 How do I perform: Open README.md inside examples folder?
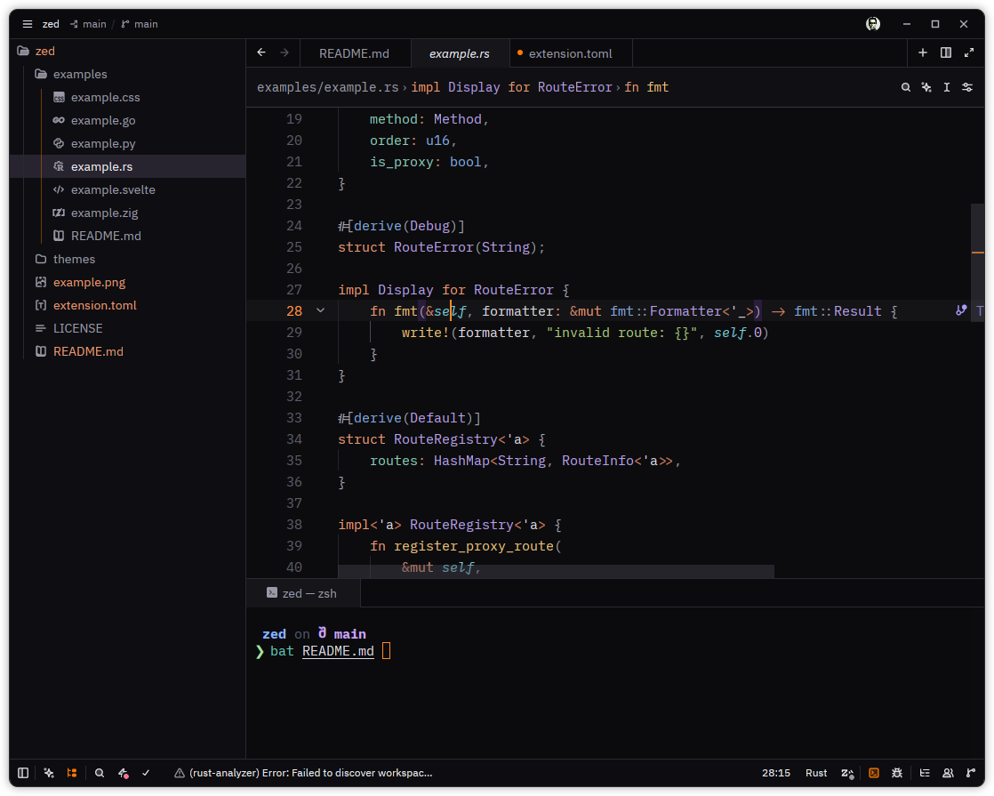tap(127, 236)
